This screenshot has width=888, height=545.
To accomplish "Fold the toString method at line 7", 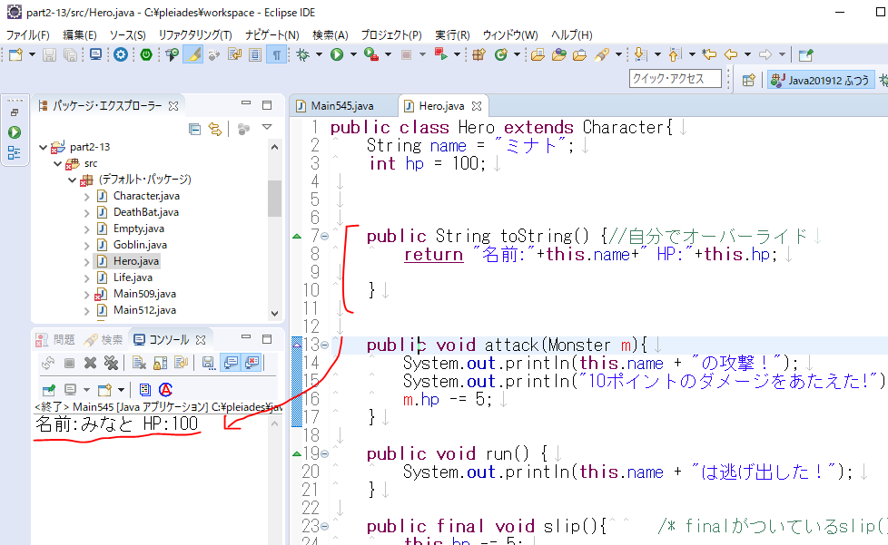I will 324,236.
